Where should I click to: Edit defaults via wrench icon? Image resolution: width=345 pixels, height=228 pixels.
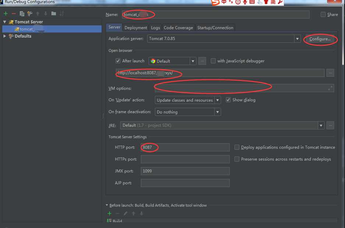coord(30,14)
